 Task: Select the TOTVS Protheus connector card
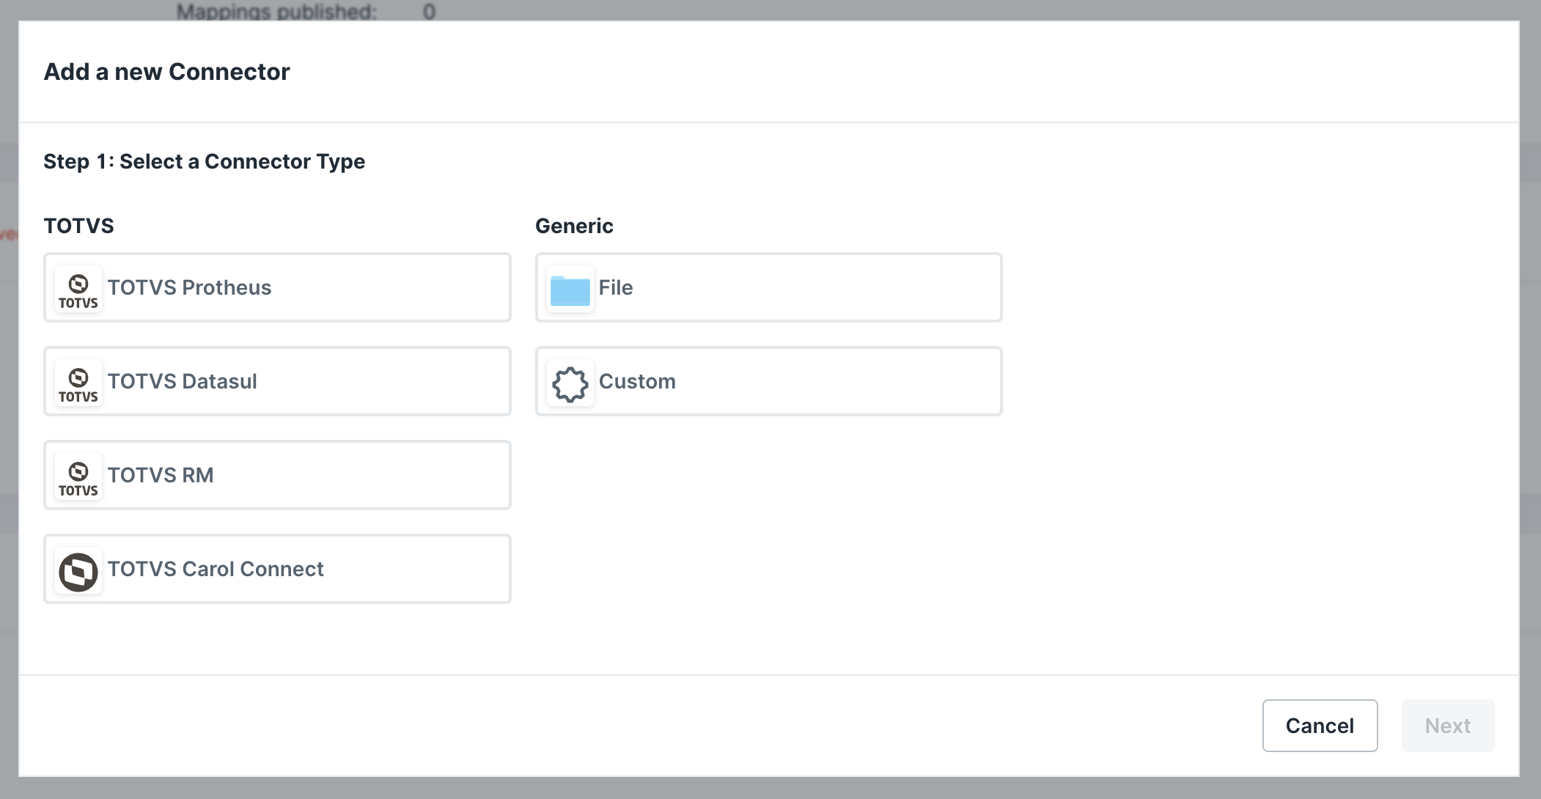click(277, 287)
